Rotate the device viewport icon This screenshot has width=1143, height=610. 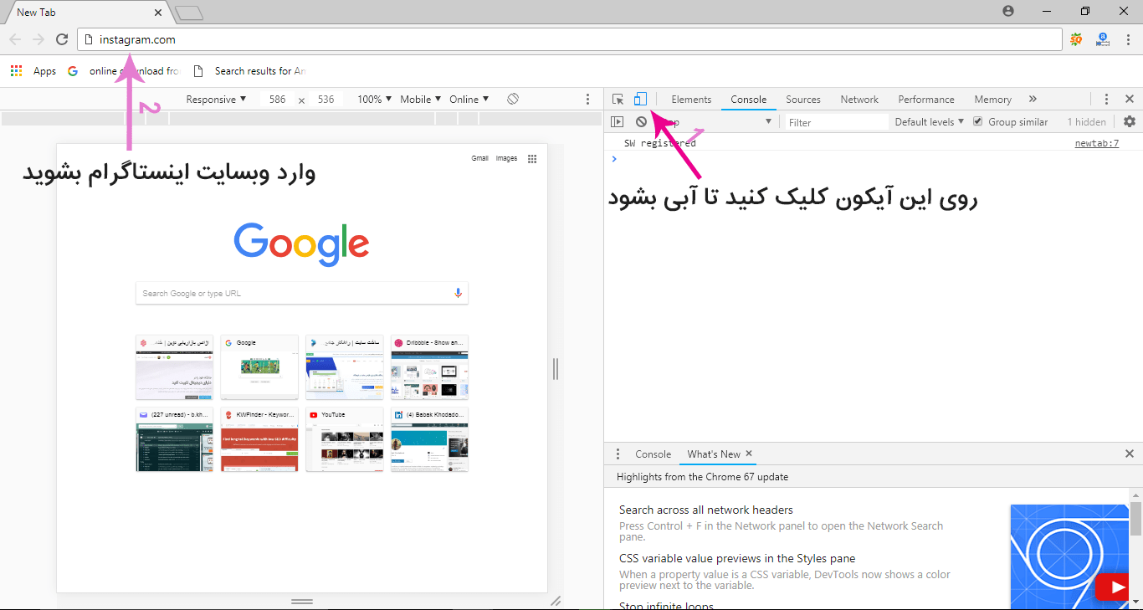513,99
